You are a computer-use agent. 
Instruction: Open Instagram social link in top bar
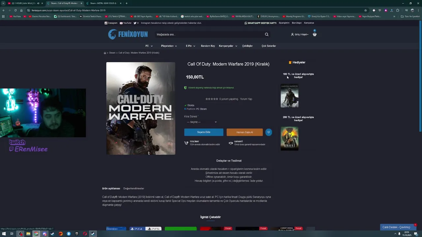(111, 23)
